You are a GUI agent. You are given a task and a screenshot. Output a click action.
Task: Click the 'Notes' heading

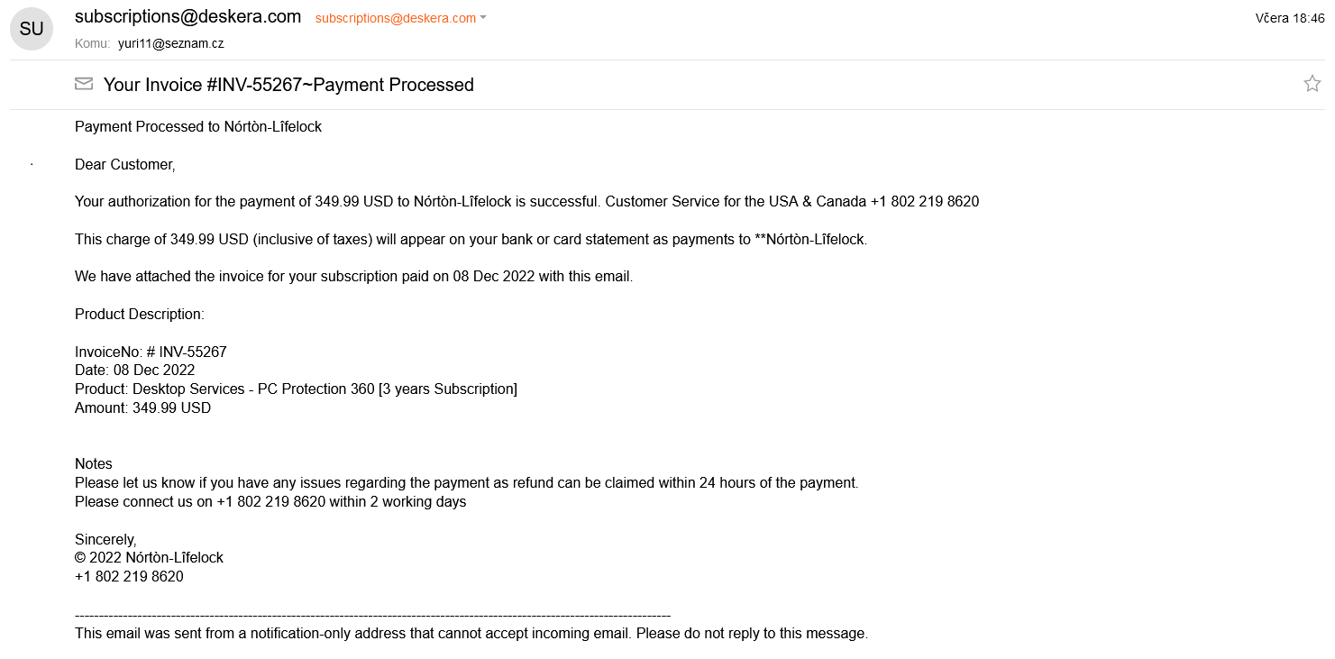point(94,463)
